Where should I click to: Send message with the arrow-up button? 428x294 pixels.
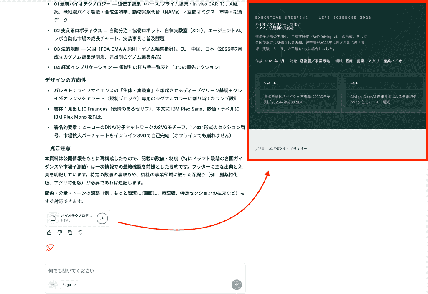tap(237, 285)
